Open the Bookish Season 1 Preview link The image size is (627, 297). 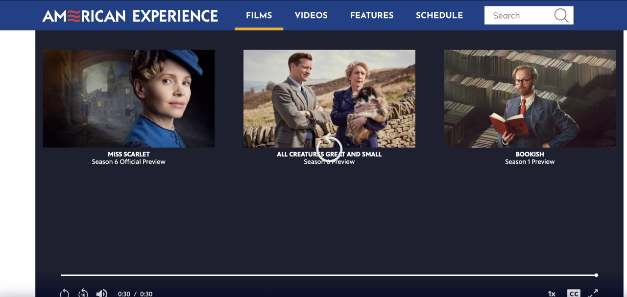click(x=530, y=162)
